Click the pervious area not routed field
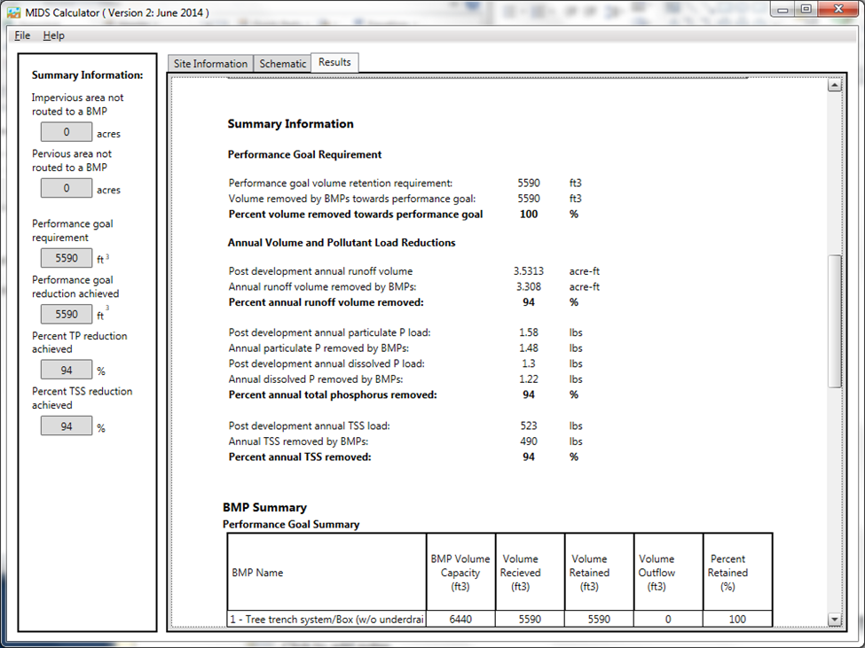 click(x=67, y=189)
